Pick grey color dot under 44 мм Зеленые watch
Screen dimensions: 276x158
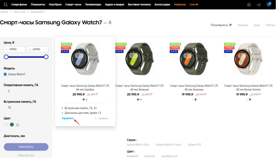click(141, 99)
